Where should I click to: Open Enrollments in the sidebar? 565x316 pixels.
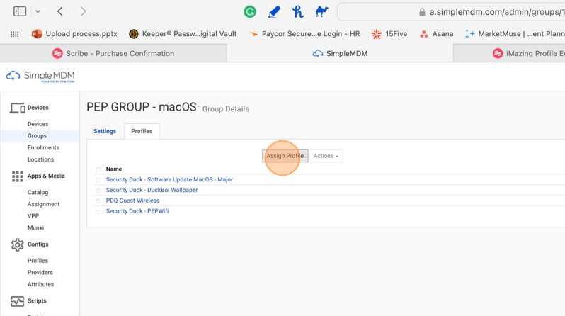point(43,147)
